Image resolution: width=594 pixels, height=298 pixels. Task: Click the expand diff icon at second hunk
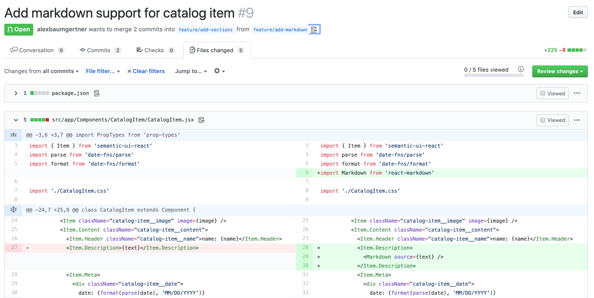[13, 210]
